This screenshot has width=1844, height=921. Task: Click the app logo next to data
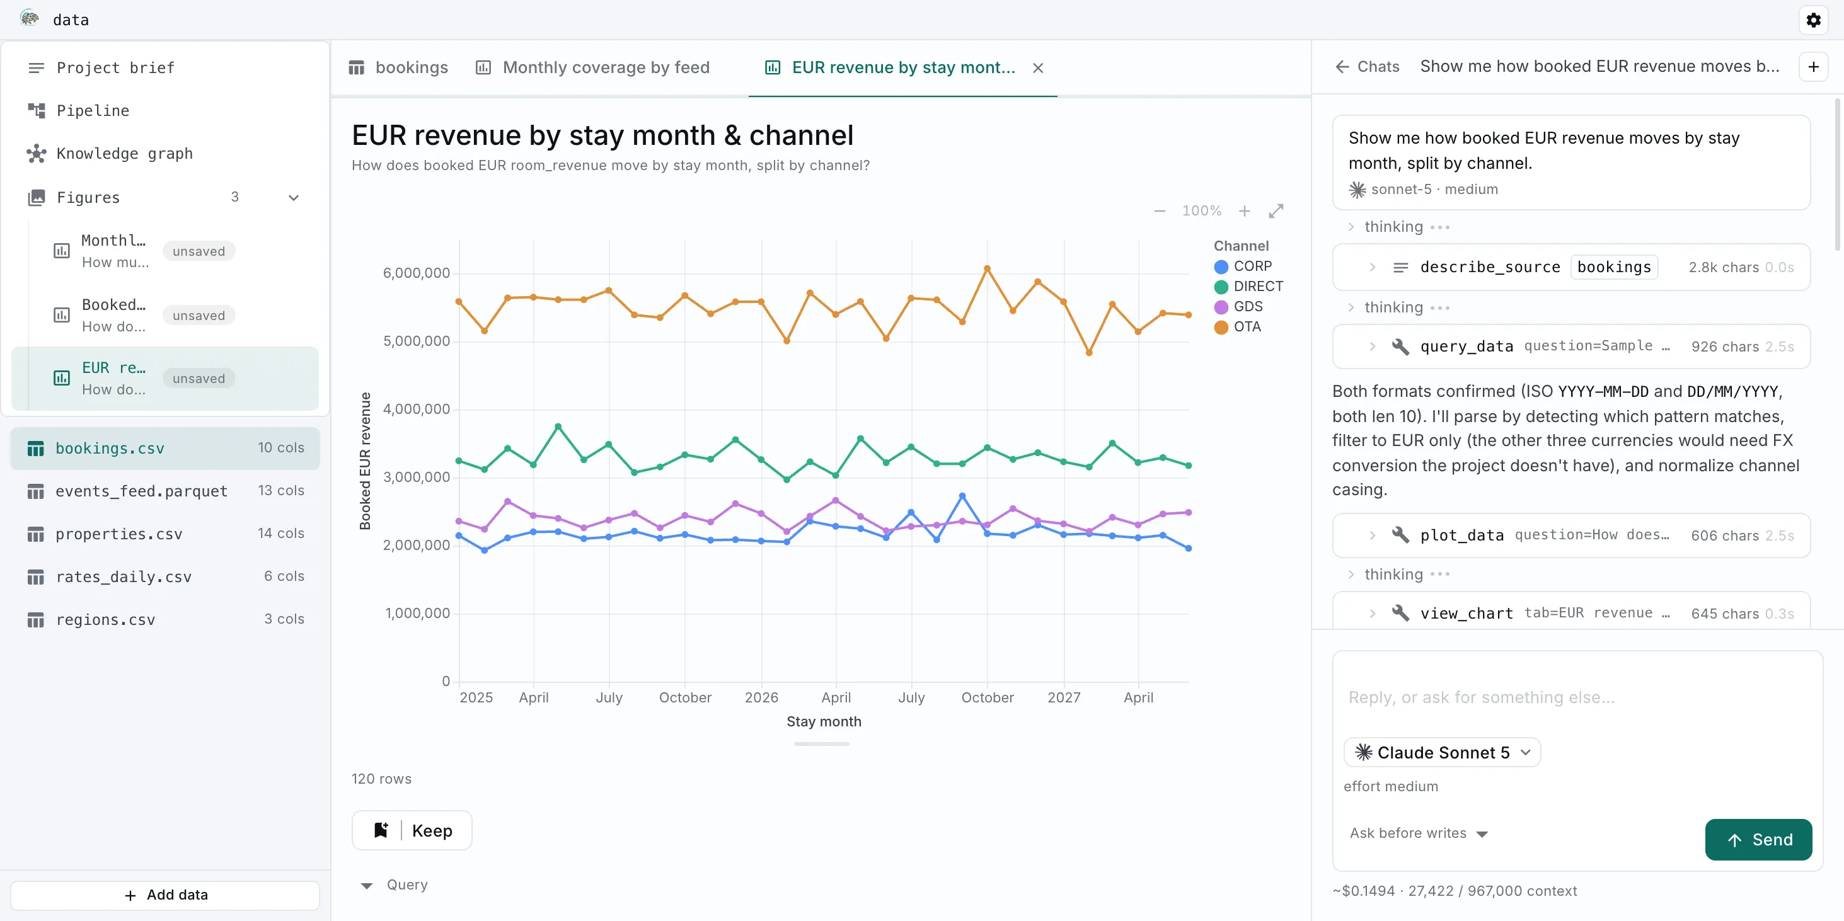pyautogui.click(x=30, y=19)
